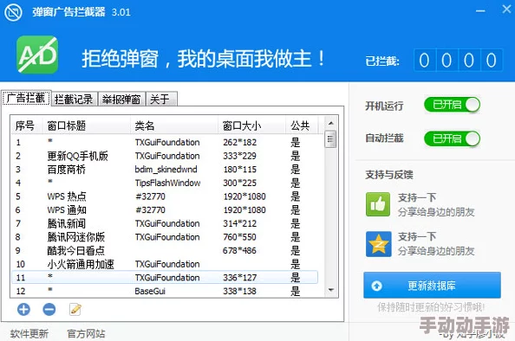
Task: Sort by the 公共 column header
Action: [x=302, y=125]
